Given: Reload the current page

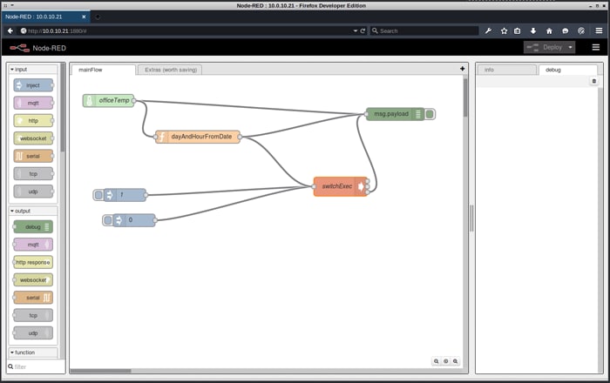Looking at the screenshot, I should (x=363, y=30).
